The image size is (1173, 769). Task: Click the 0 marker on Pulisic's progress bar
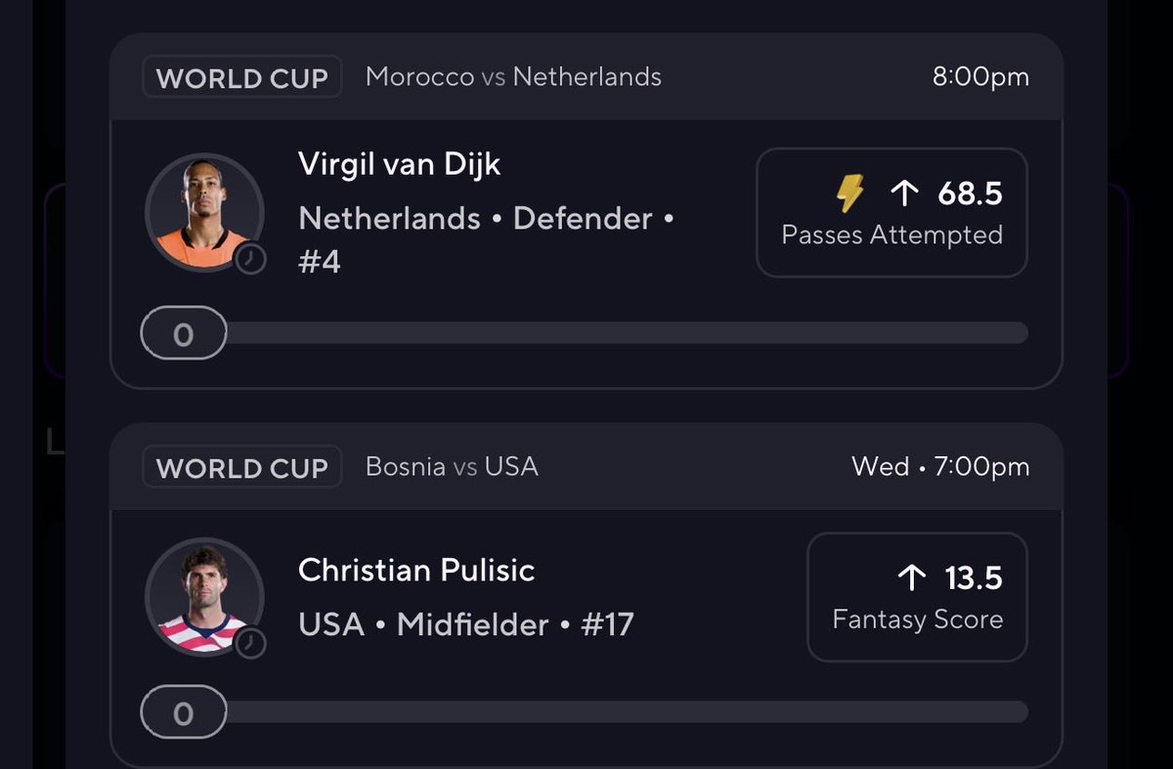click(x=184, y=713)
